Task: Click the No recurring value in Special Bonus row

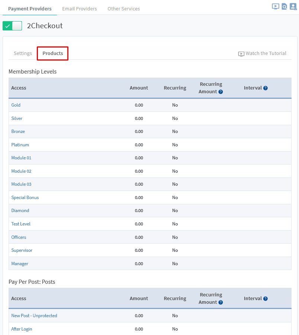Action: (175, 198)
